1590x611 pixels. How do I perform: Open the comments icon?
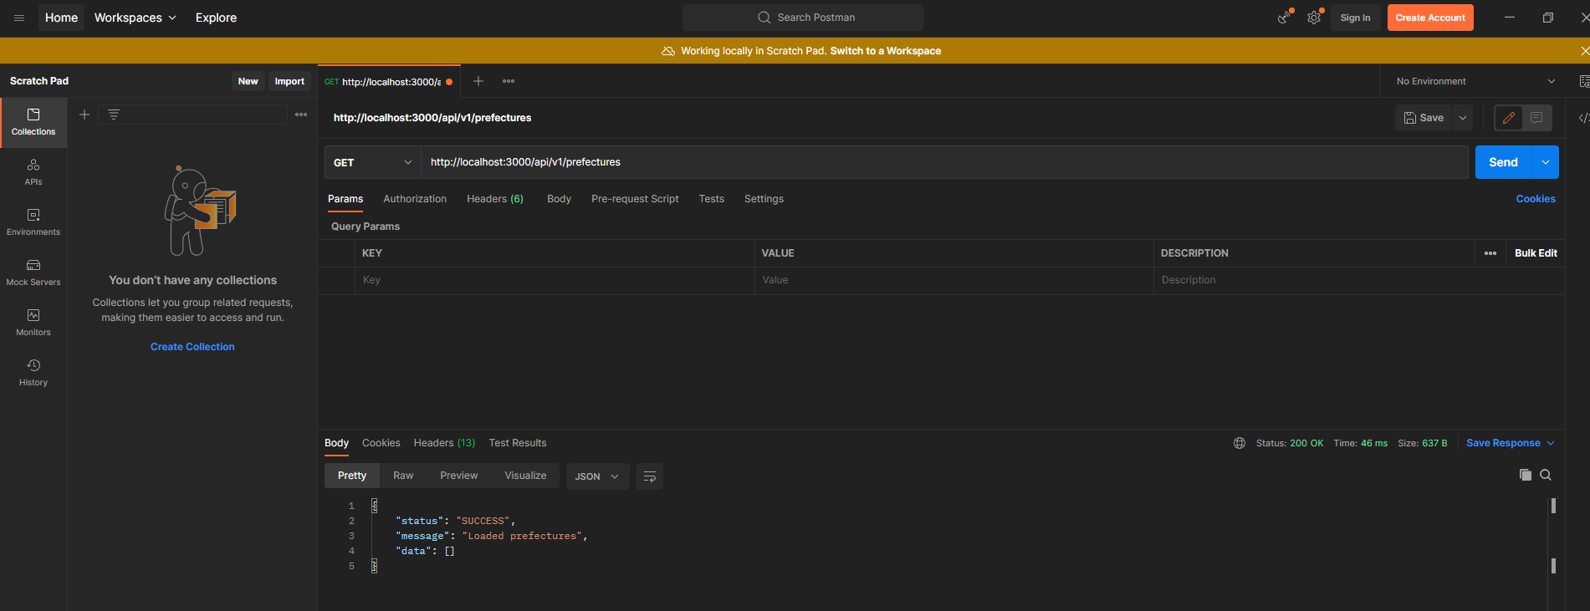pyautogui.click(x=1537, y=118)
